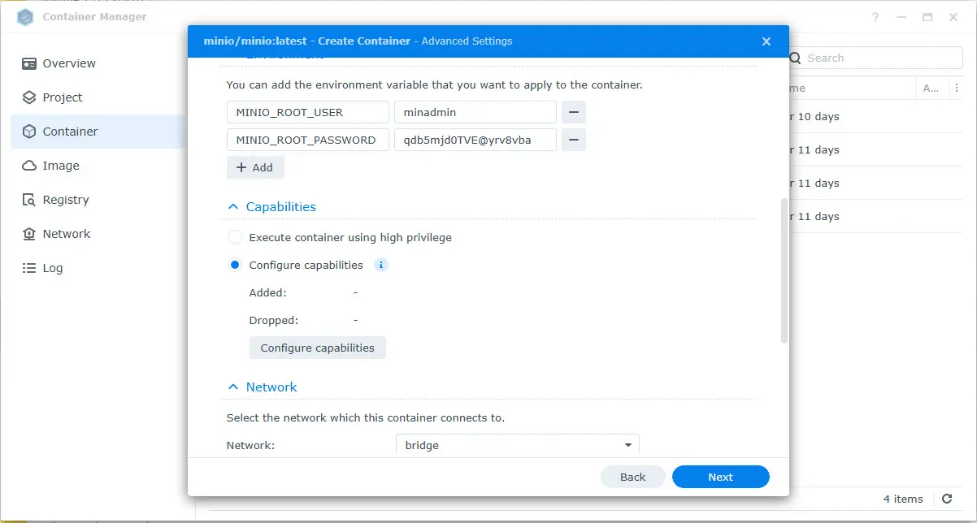Viewport: 977px width, 523px height.
Task: Collapse the Network section
Action: coord(233,387)
